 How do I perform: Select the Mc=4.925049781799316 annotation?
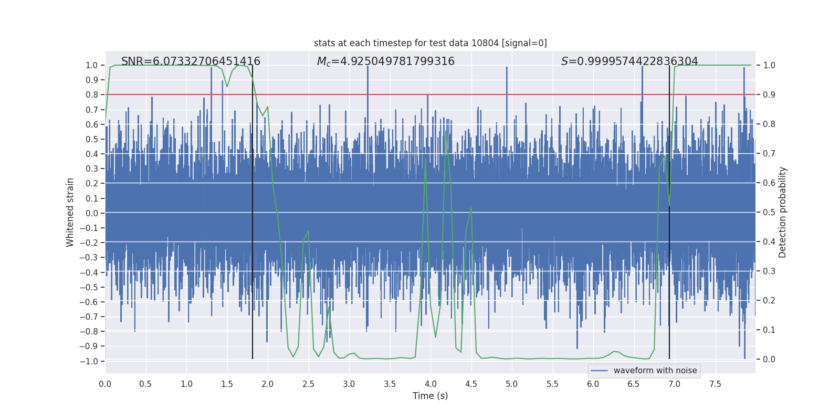point(386,61)
